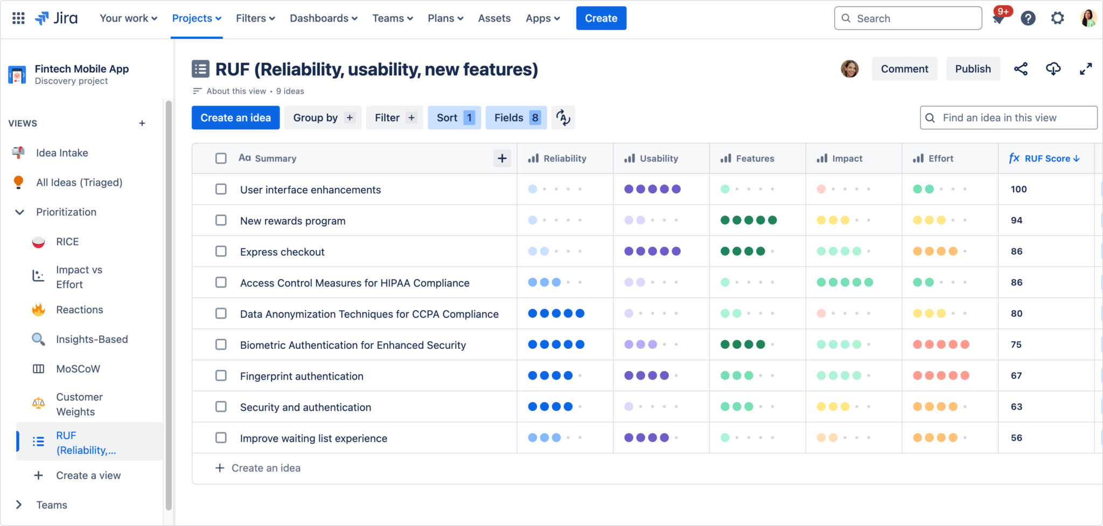Add a new view with the plus icon beside VIEWS
The height and width of the screenshot is (526, 1103).
(x=142, y=123)
